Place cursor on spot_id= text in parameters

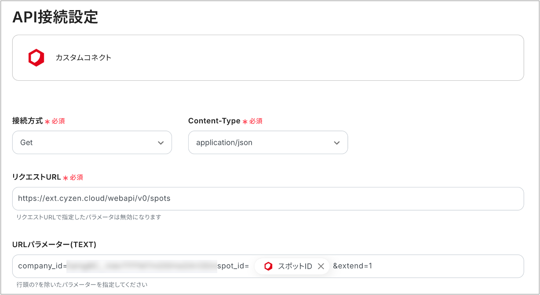click(x=233, y=266)
